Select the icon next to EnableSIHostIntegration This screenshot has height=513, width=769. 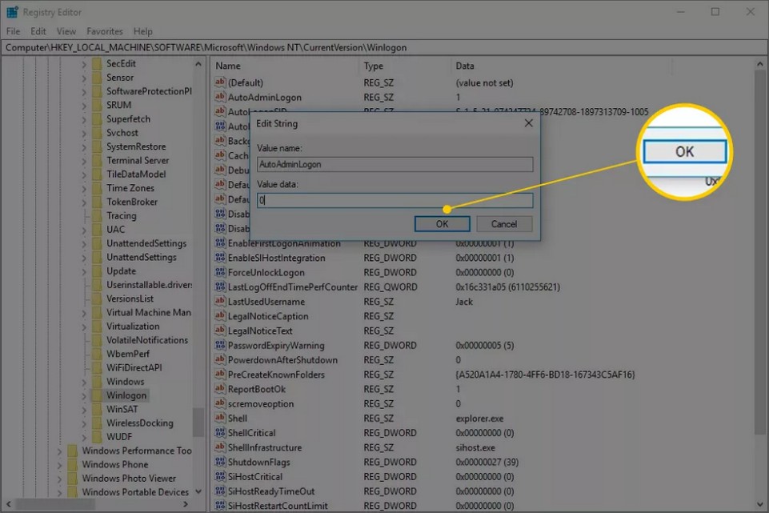220,258
